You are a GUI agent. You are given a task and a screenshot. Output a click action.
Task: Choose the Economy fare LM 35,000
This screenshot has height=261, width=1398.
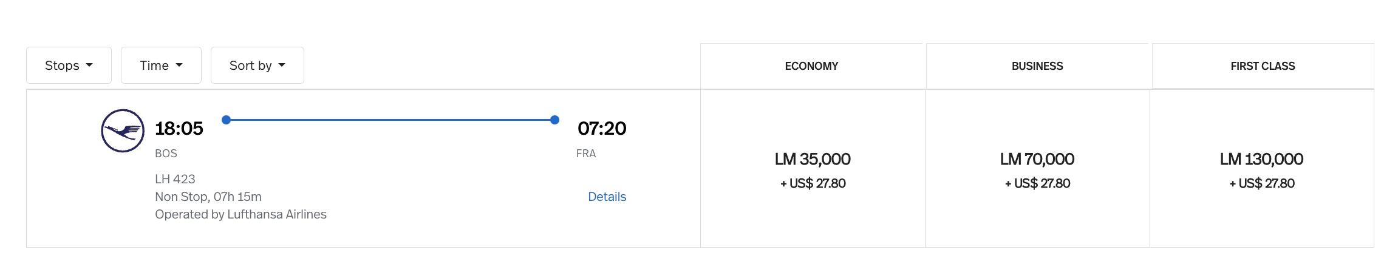813,160
